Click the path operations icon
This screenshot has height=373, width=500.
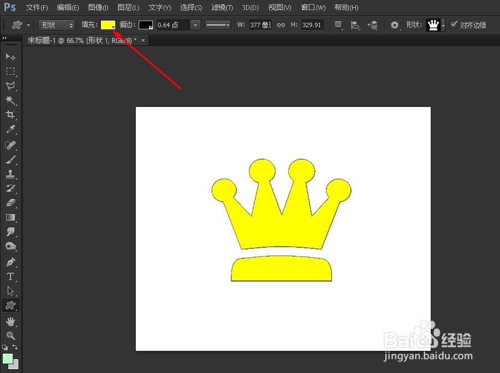(x=338, y=25)
